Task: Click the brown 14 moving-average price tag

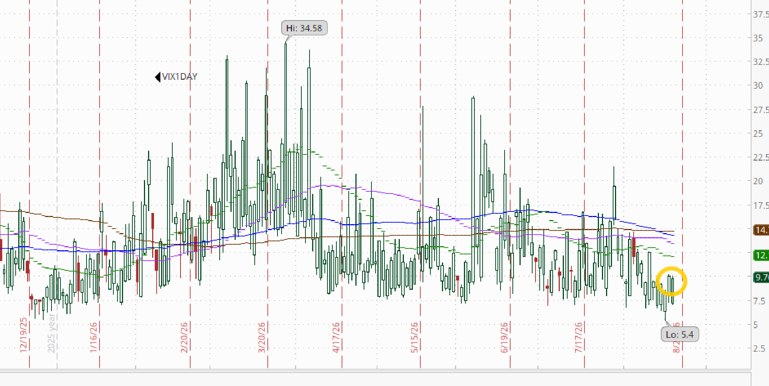Action: (761, 230)
